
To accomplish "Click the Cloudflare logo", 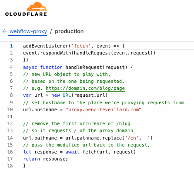I will 26,9.
